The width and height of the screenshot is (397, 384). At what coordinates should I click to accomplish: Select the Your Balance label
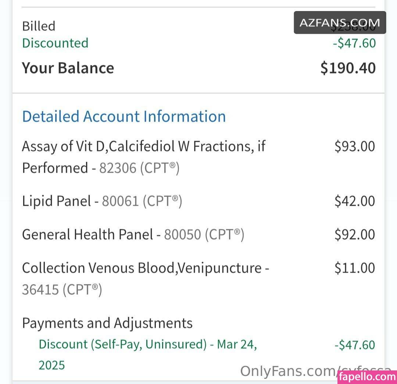68,68
